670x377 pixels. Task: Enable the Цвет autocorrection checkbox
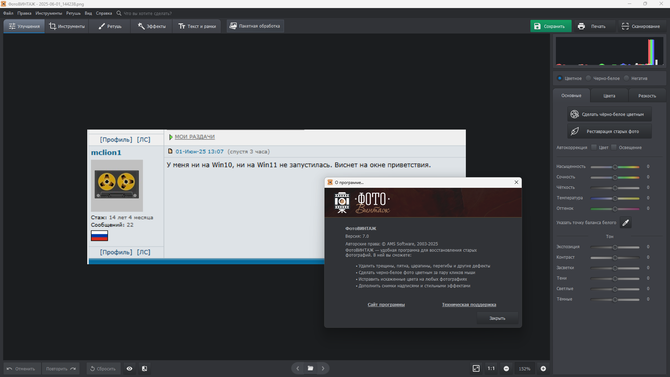[x=594, y=147]
